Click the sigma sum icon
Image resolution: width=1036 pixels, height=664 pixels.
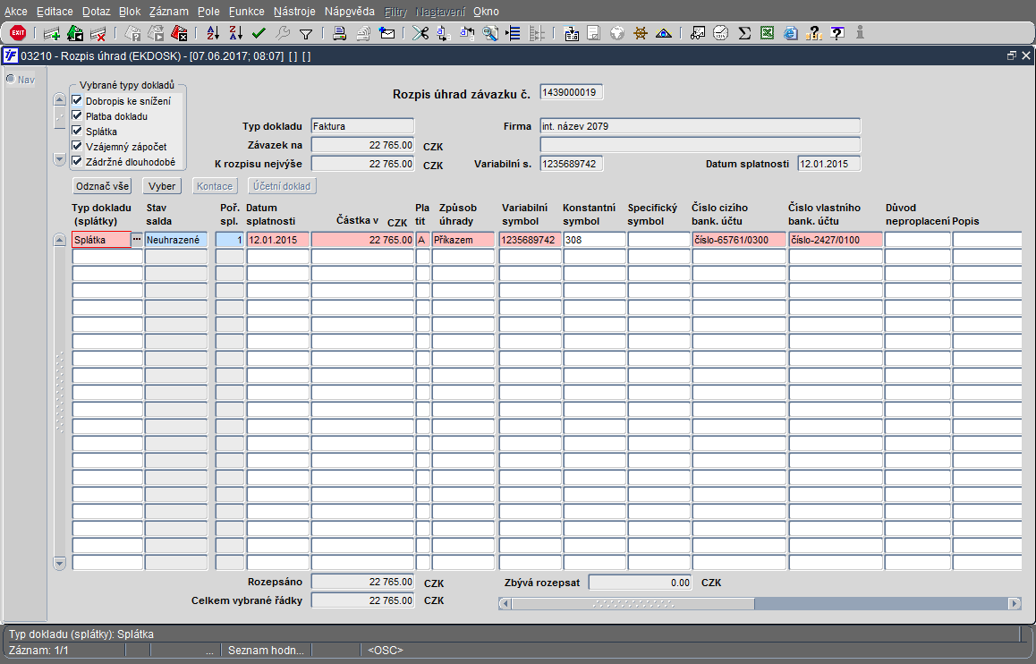click(x=744, y=33)
